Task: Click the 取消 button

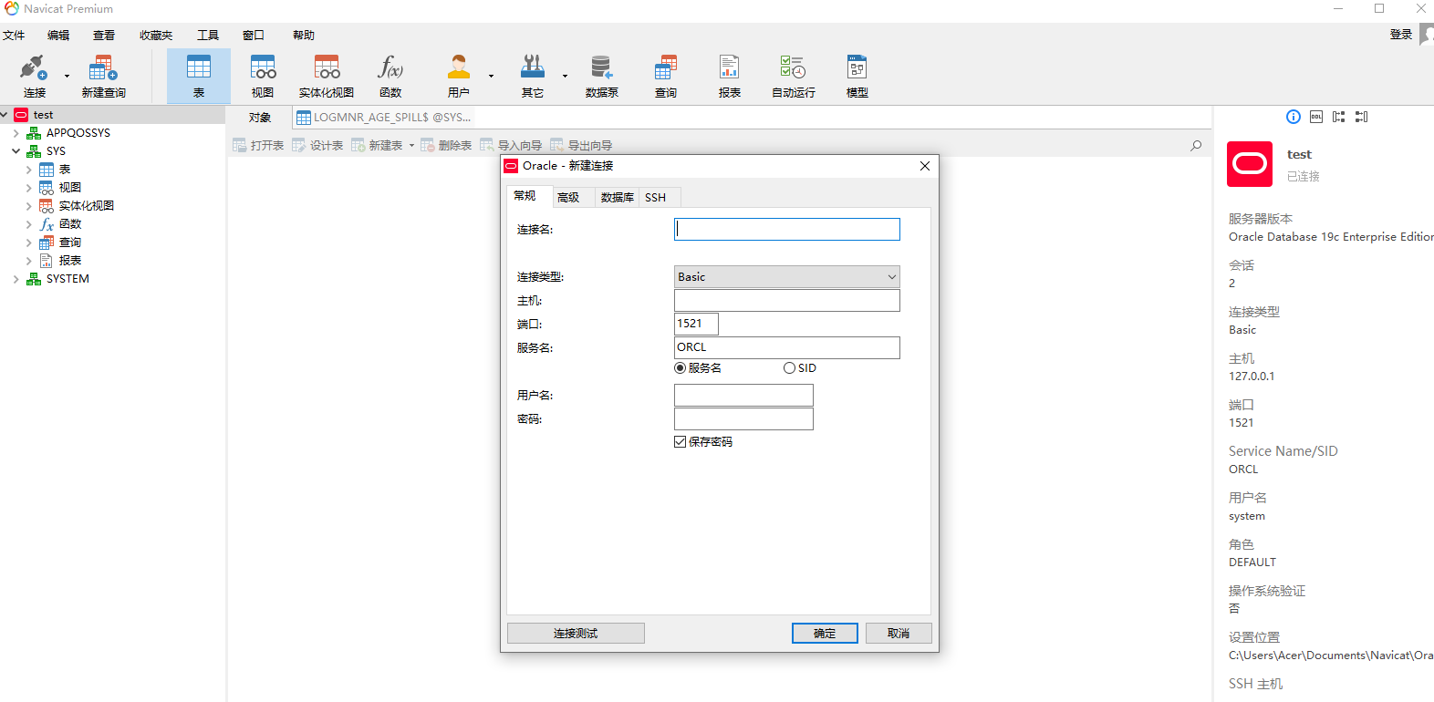Action: pyautogui.click(x=899, y=633)
